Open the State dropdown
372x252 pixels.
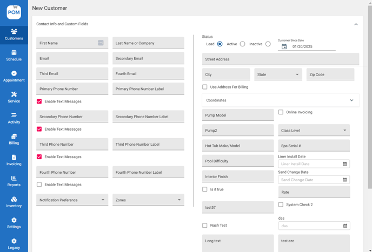click(278, 74)
